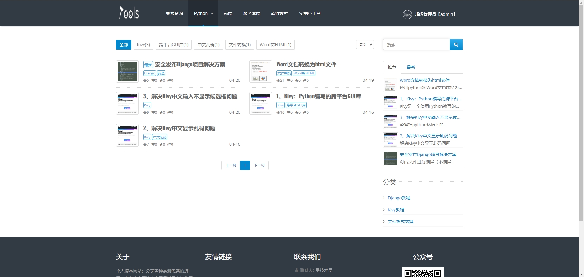This screenshot has height=277, width=584.
Task: Click the 安全 tag label
Action: tap(161, 73)
